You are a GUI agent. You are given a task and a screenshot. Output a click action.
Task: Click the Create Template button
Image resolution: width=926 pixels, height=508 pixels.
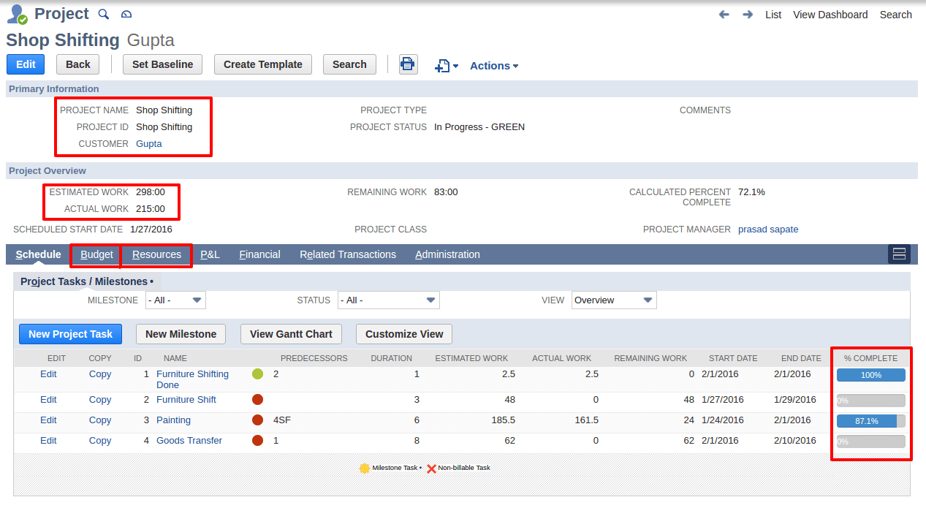263,64
